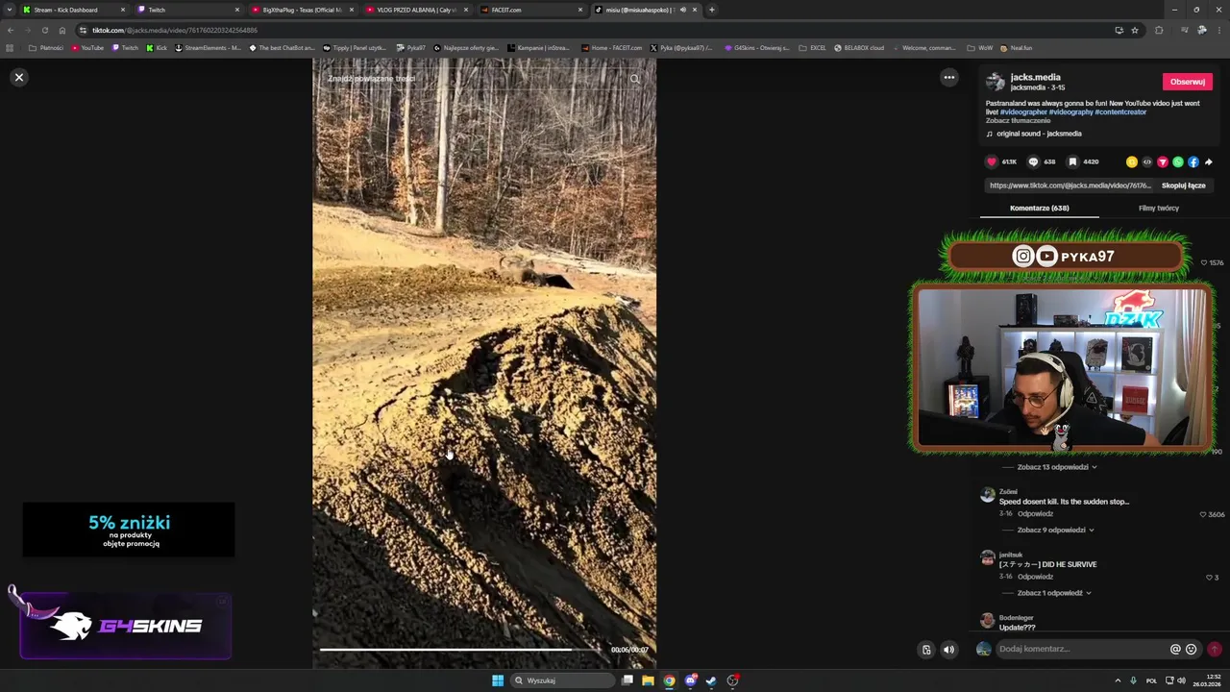Viewport: 1230px width, 692px height.
Task: Post the comment with the red arrow button
Action: pyautogui.click(x=1215, y=649)
